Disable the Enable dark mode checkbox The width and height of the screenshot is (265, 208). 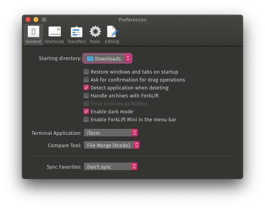pyautogui.click(x=86, y=111)
